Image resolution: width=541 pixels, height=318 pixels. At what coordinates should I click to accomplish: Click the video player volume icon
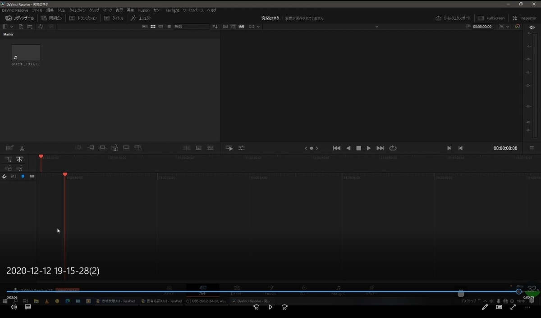click(14, 307)
